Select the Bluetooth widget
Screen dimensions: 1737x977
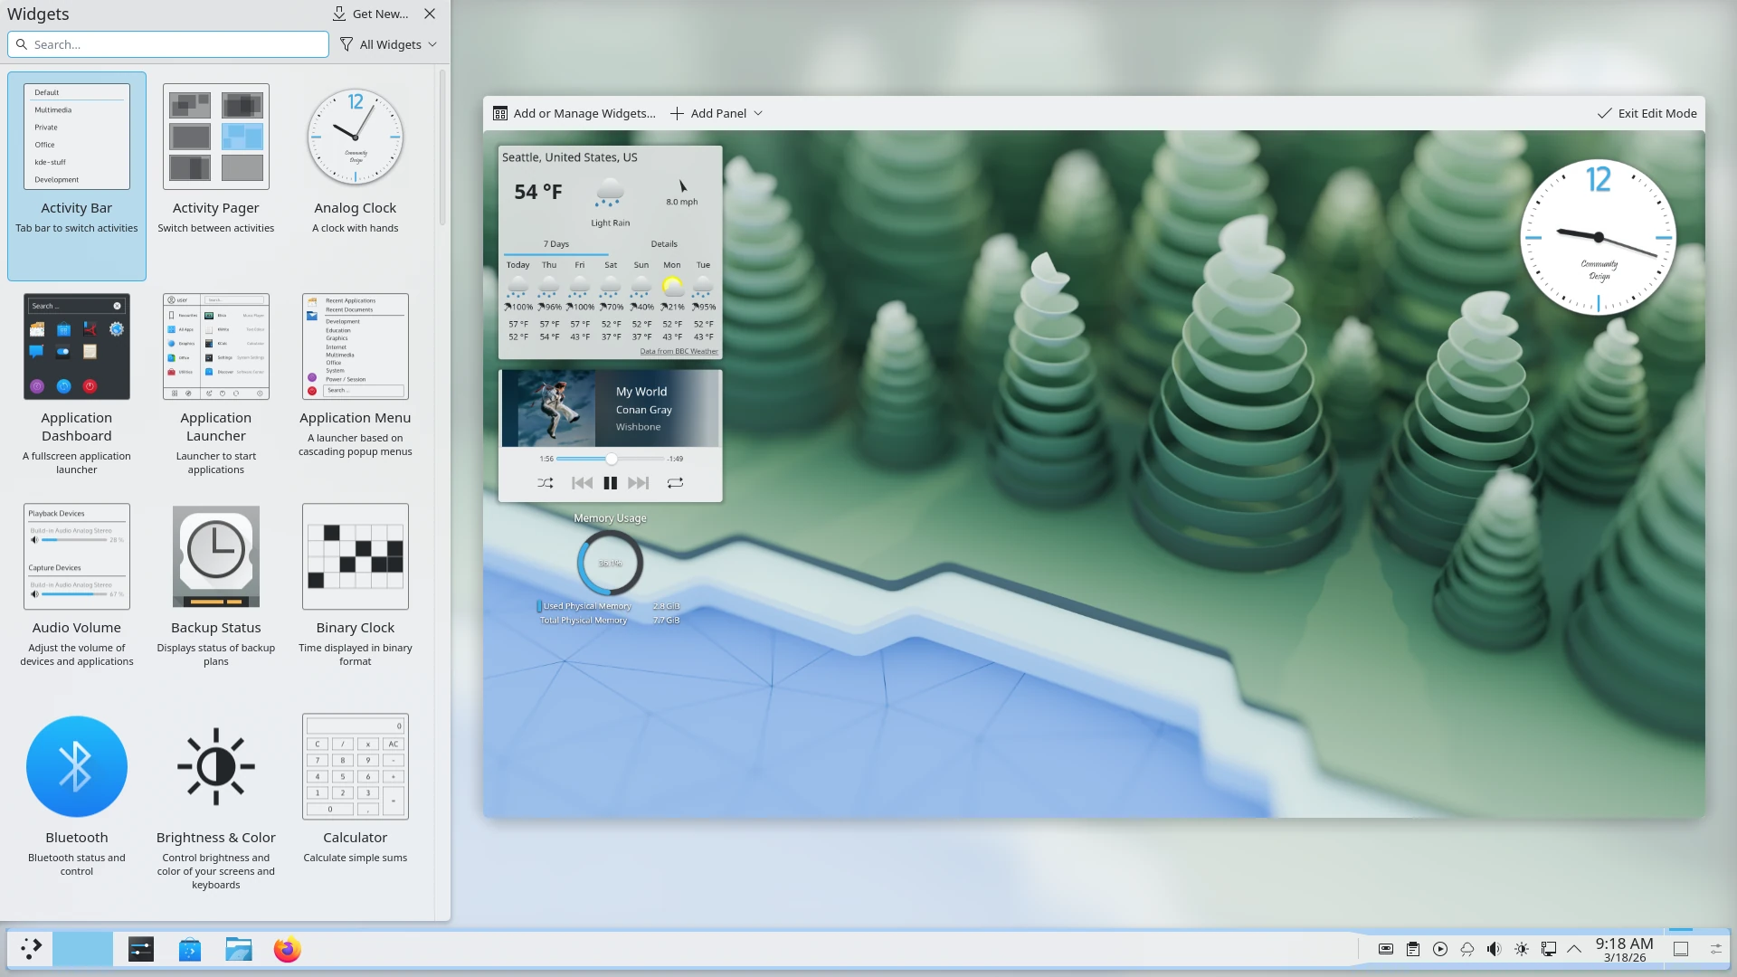(x=77, y=806)
